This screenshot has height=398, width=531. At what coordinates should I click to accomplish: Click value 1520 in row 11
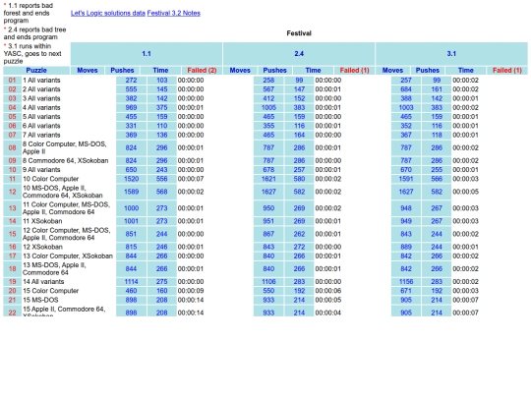pyautogui.click(x=131, y=179)
